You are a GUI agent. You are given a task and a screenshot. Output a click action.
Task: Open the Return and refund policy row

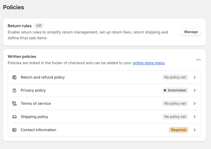click(43, 77)
